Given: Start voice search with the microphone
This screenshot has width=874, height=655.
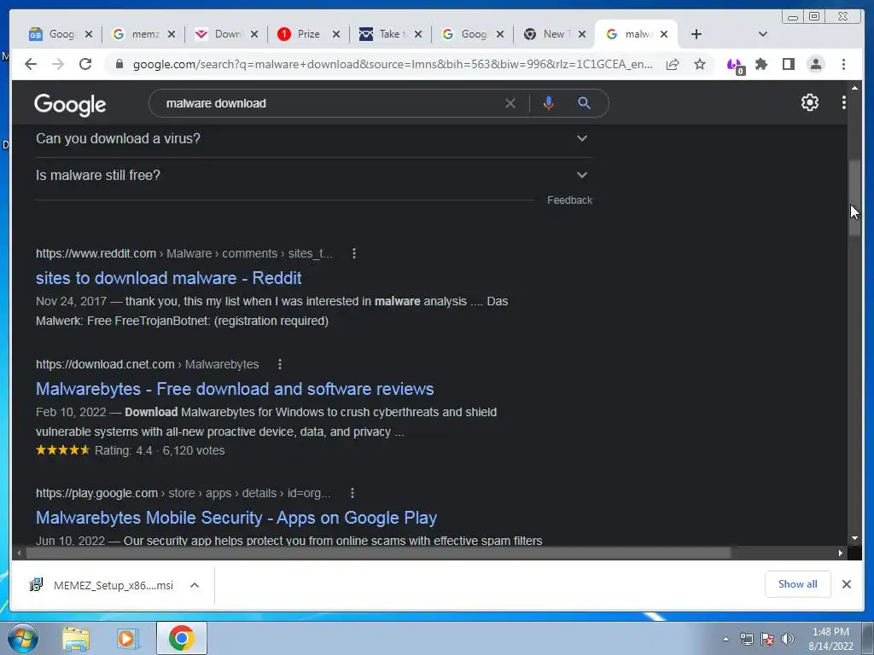Looking at the screenshot, I should click(549, 103).
